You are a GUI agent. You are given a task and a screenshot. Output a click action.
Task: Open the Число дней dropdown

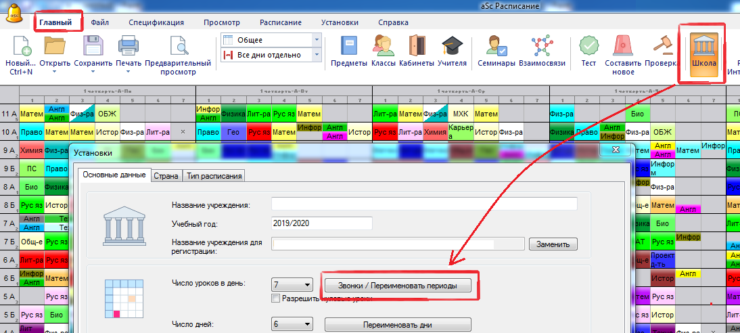tap(307, 324)
